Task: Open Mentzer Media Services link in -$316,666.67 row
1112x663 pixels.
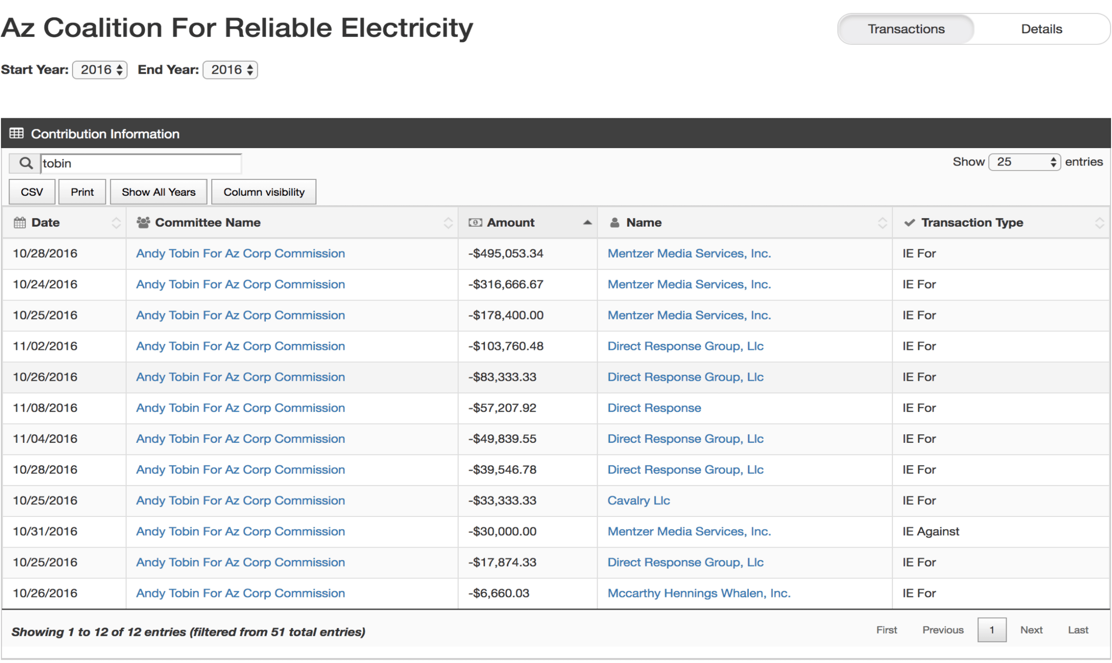Action: [x=689, y=284]
